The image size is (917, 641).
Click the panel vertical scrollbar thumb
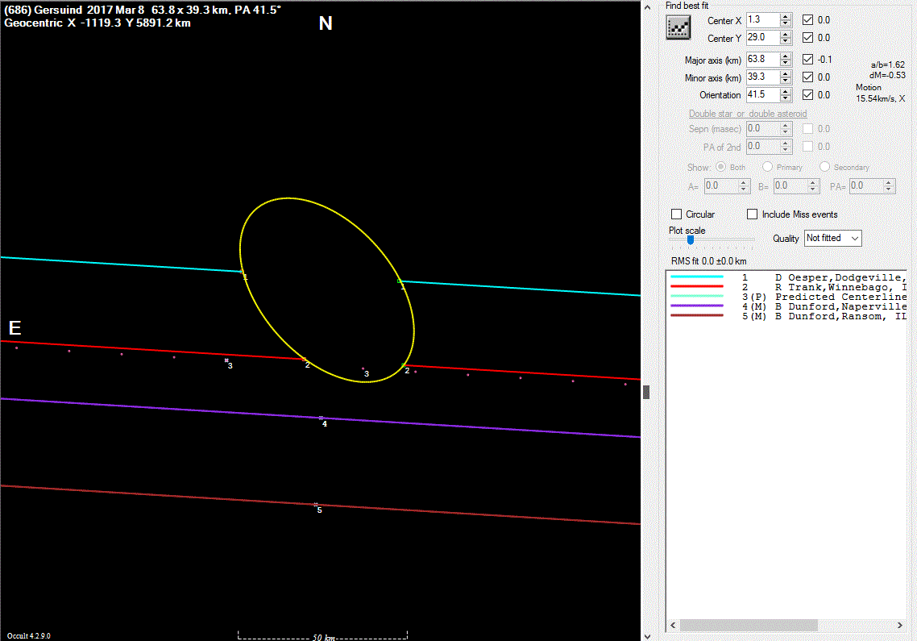click(646, 392)
